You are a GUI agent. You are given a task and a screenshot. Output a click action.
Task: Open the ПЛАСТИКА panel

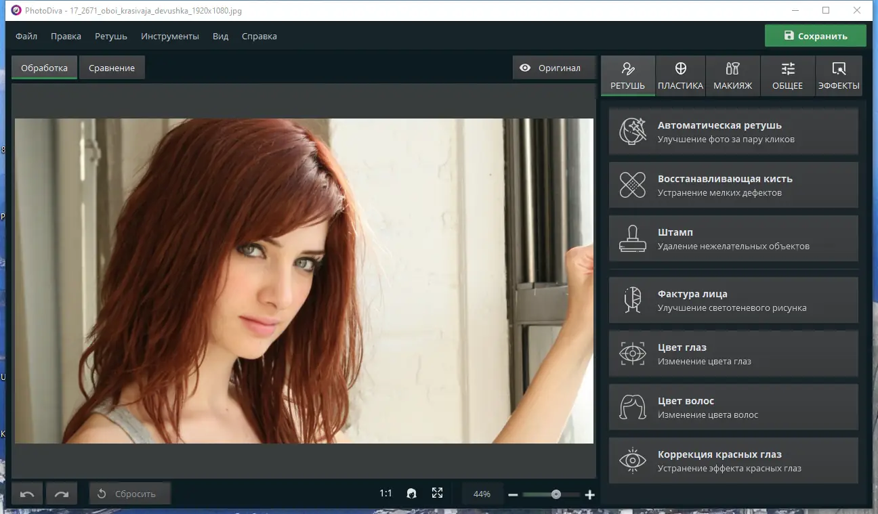680,75
